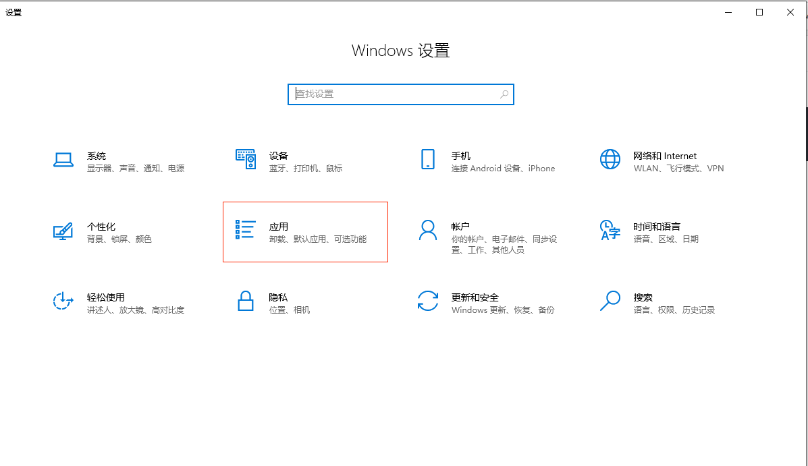This screenshot has width=808, height=466.
Task: Click the 系统 title text
Action: pyautogui.click(x=97, y=156)
